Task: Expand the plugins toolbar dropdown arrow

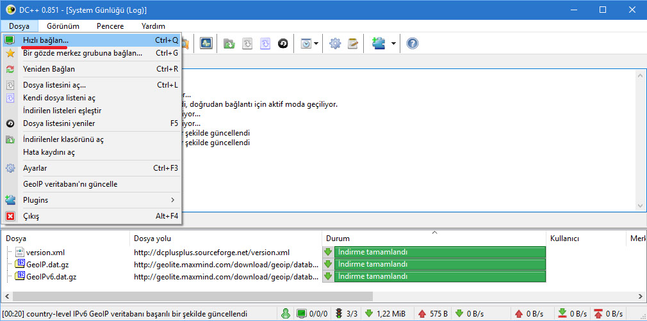Action: tap(394, 43)
